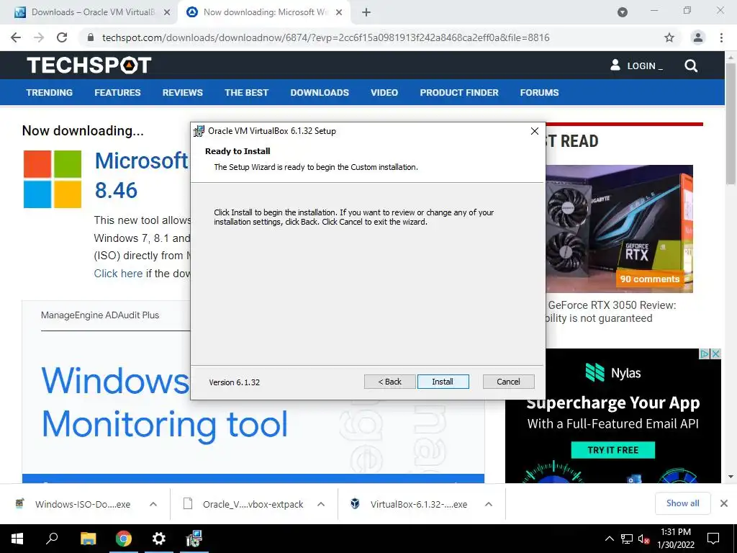Open DOWNLOADS menu item
The height and width of the screenshot is (553, 737).
(320, 93)
